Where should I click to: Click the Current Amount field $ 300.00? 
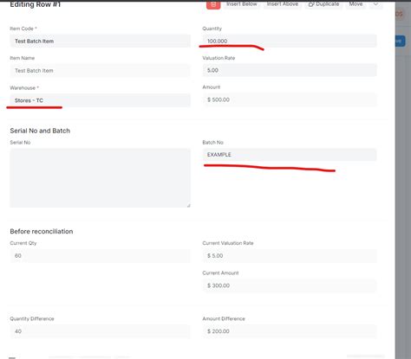click(x=290, y=285)
